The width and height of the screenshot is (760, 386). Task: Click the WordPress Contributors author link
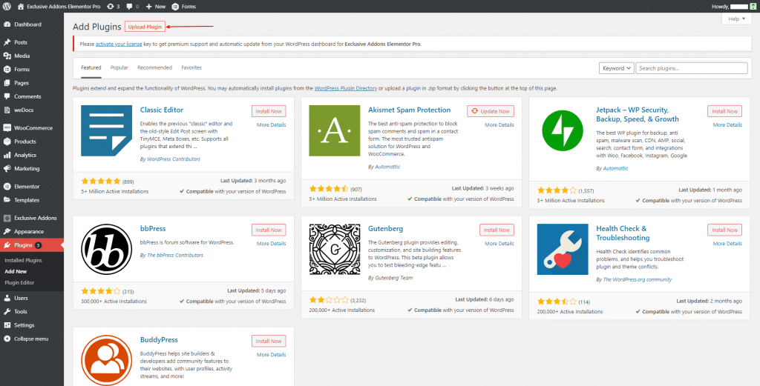[x=173, y=159]
